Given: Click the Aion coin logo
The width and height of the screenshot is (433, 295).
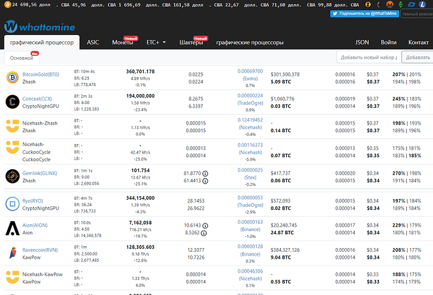Looking at the screenshot, I should (x=13, y=228).
